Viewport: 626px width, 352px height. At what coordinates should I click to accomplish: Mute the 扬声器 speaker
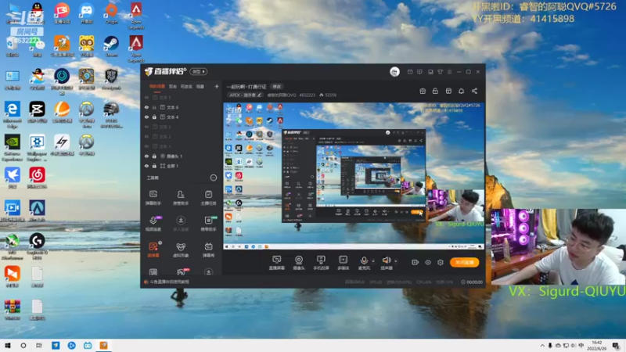[x=386, y=263]
